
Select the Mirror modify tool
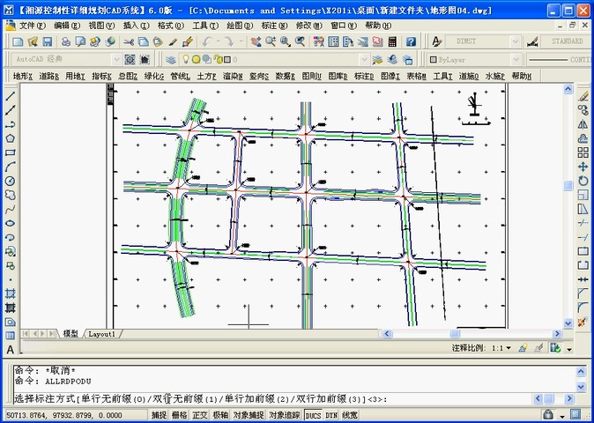pos(583,124)
